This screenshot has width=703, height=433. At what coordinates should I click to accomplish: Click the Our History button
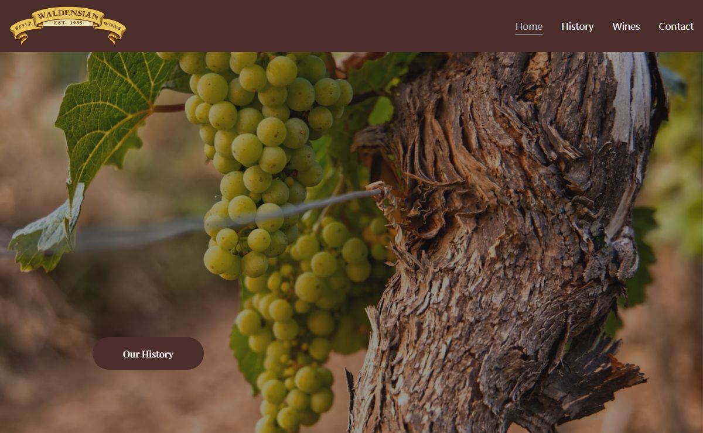148,353
